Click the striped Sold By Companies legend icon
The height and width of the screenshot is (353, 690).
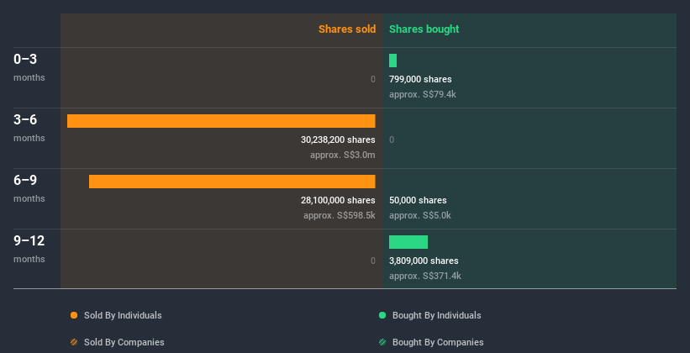coord(74,342)
